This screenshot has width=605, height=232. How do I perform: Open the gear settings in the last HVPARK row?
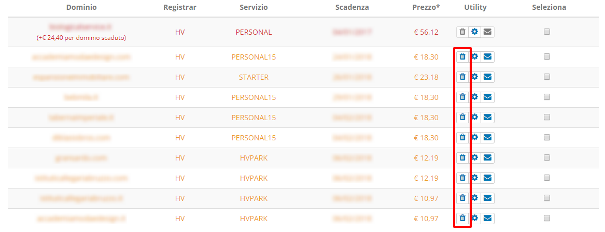point(474,219)
